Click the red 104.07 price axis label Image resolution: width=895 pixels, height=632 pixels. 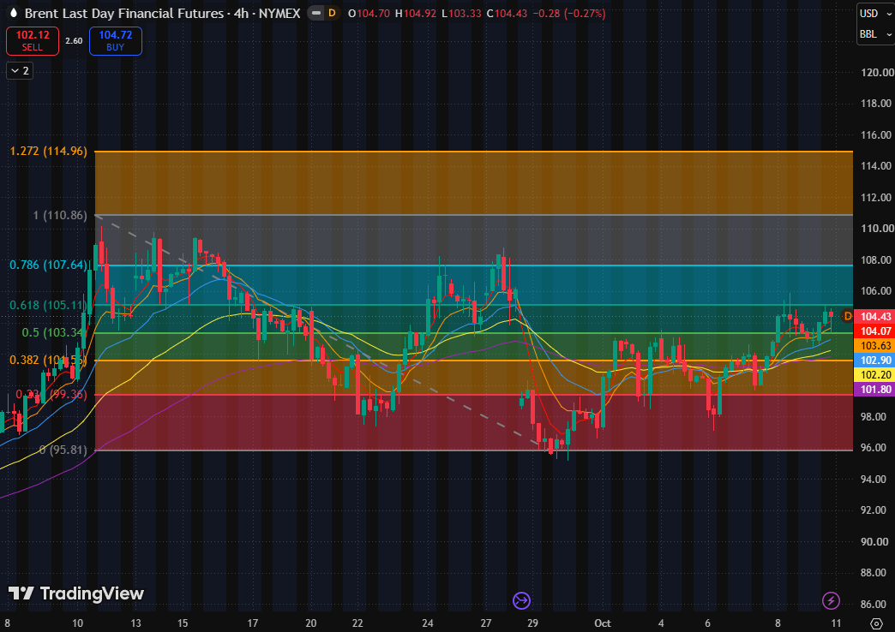click(875, 331)
